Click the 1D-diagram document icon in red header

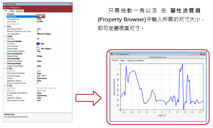[x=5, y=7]
